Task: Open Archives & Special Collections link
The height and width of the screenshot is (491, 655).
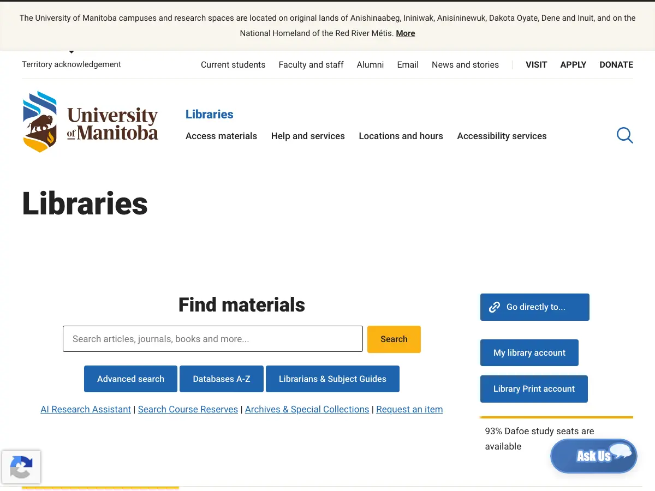Action: (307, 409)
